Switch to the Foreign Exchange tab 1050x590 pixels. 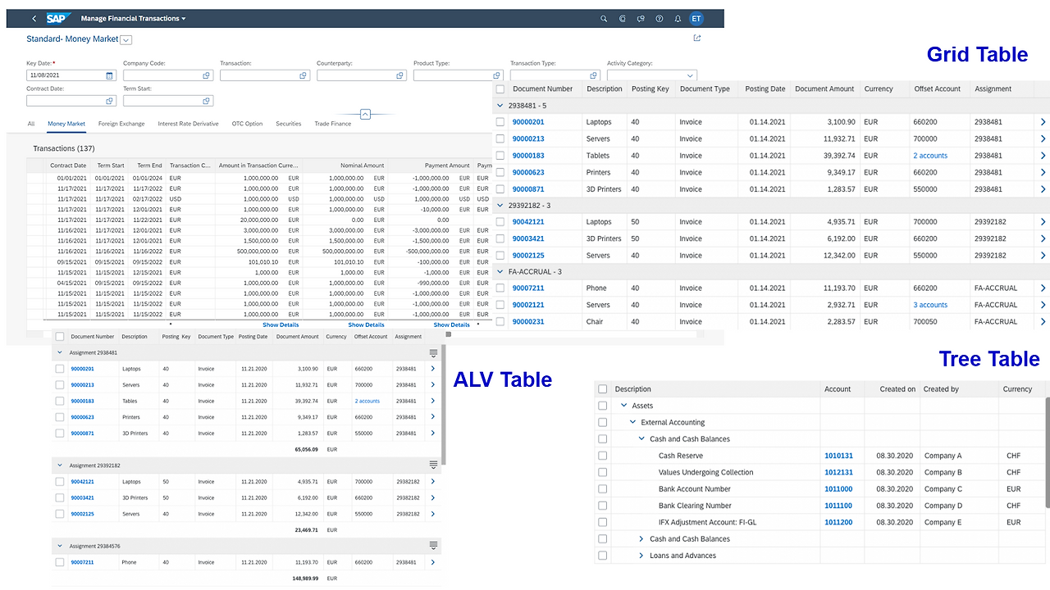(x=121, y=124)
